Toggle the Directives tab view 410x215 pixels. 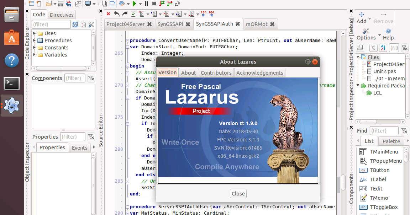click(x=61, y=15)
